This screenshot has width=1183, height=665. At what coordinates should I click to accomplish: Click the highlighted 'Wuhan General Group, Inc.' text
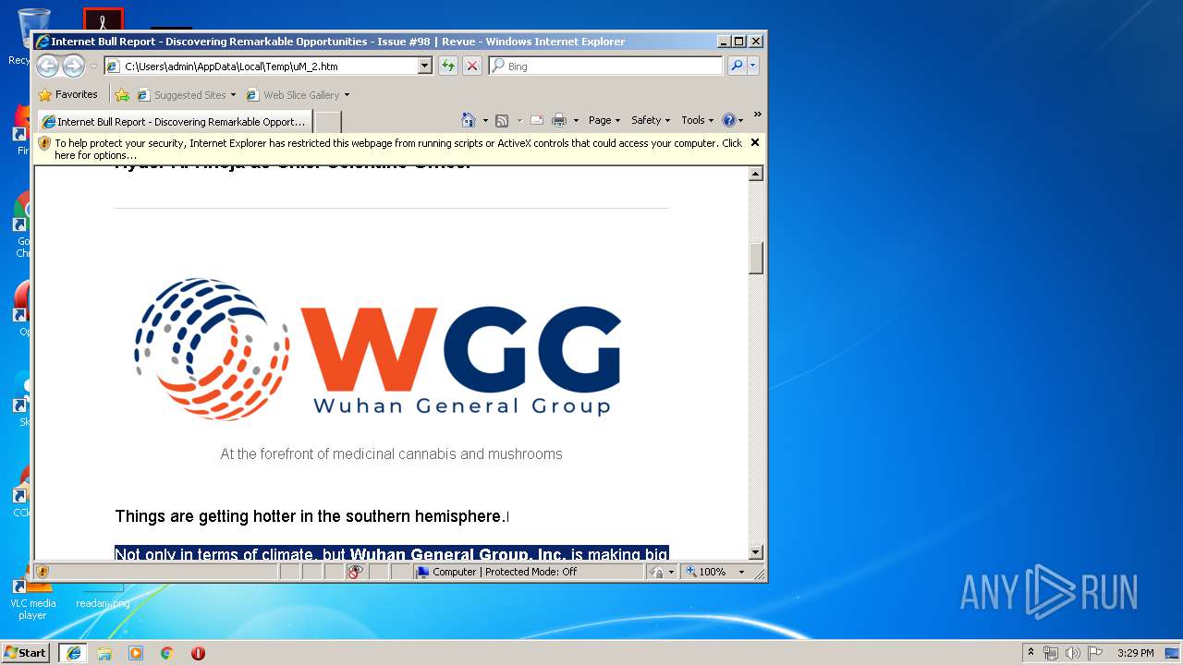(457, 554)
